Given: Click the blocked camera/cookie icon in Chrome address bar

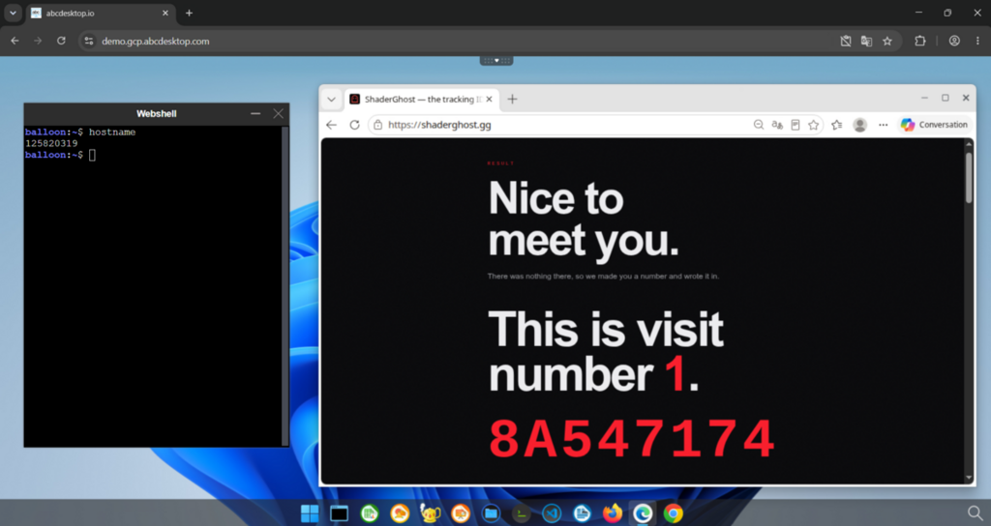Looking at the screenshot, I should (x=846, y=41).
